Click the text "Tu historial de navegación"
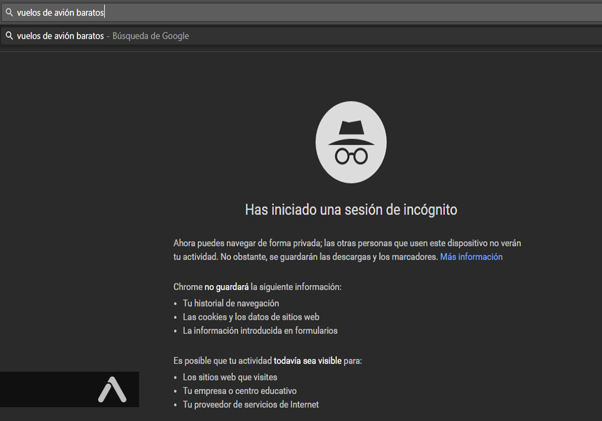This screenshot has width=602, height=421. (x=231, y=303)
